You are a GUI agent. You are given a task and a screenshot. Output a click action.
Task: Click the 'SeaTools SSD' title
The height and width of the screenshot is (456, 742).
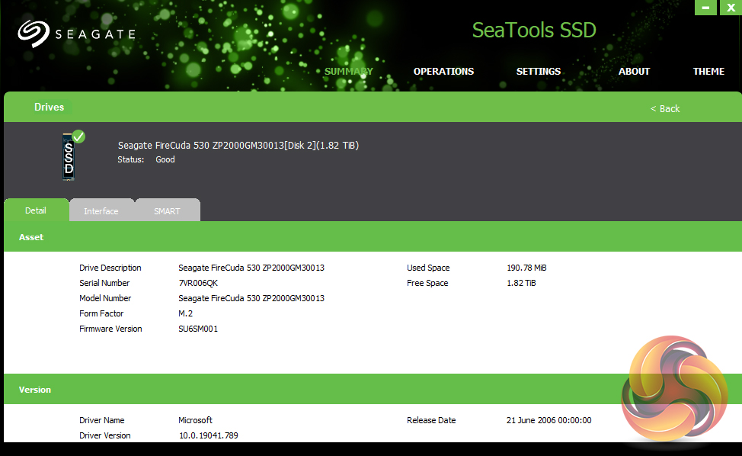534,31
